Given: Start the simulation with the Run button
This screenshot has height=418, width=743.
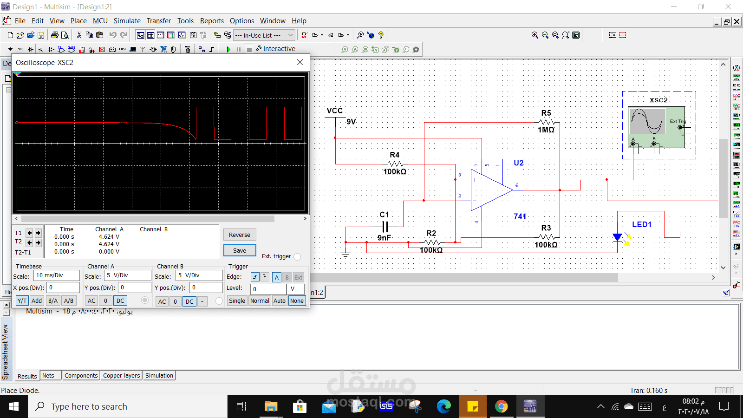Looking at the screenshot, I should pos(228,49).
